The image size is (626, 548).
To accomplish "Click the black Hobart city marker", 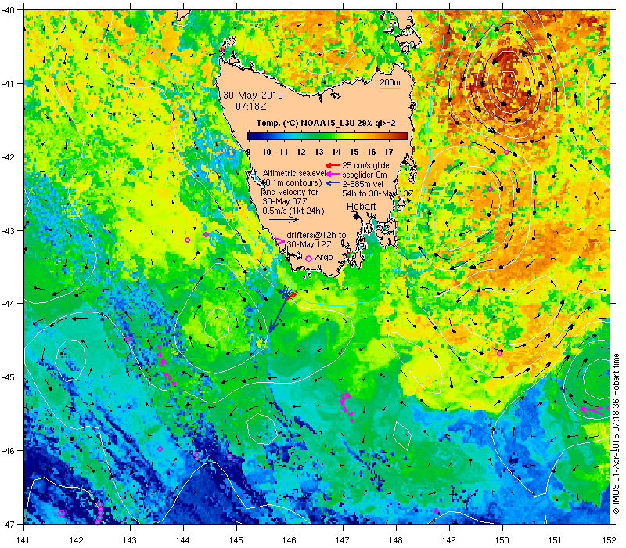I will 357,216.
